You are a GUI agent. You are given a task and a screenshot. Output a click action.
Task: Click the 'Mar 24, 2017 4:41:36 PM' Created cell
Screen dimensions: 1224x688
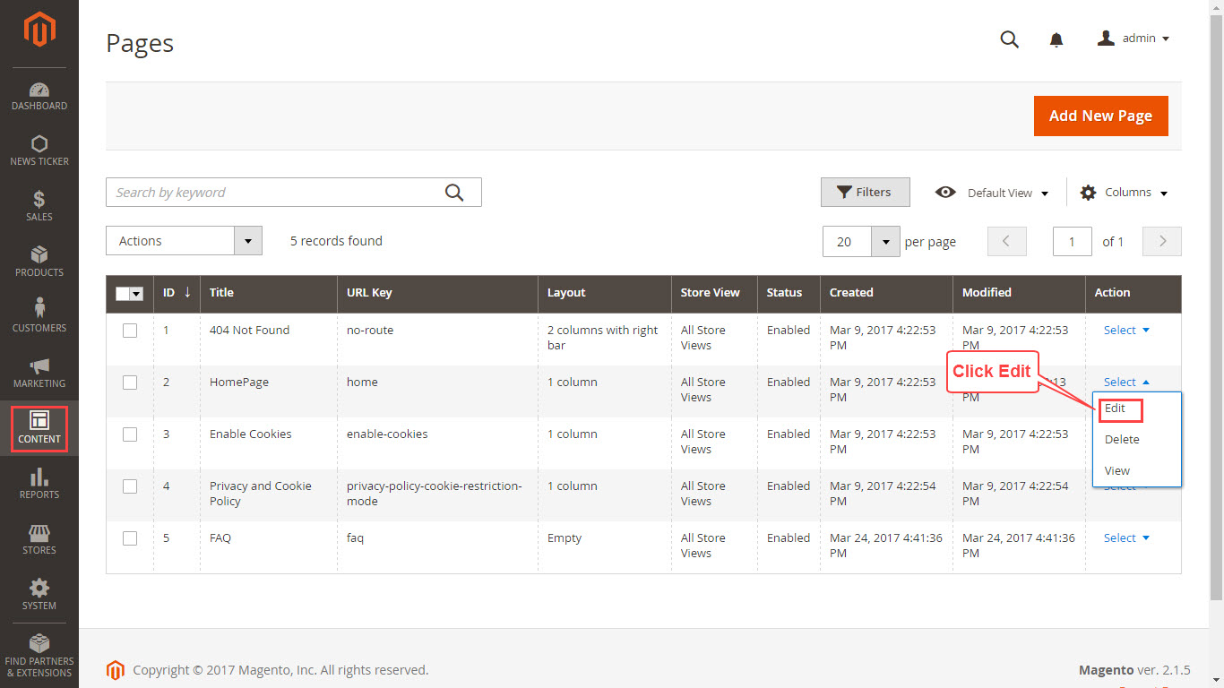click(886, 546)
